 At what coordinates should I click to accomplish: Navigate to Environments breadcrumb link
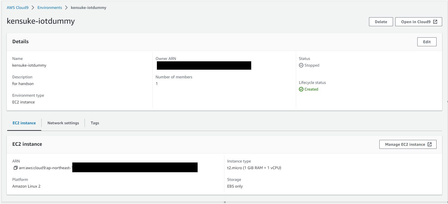coord(50,8)
